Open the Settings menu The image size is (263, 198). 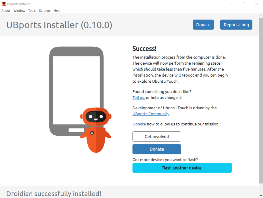(45, 11)
